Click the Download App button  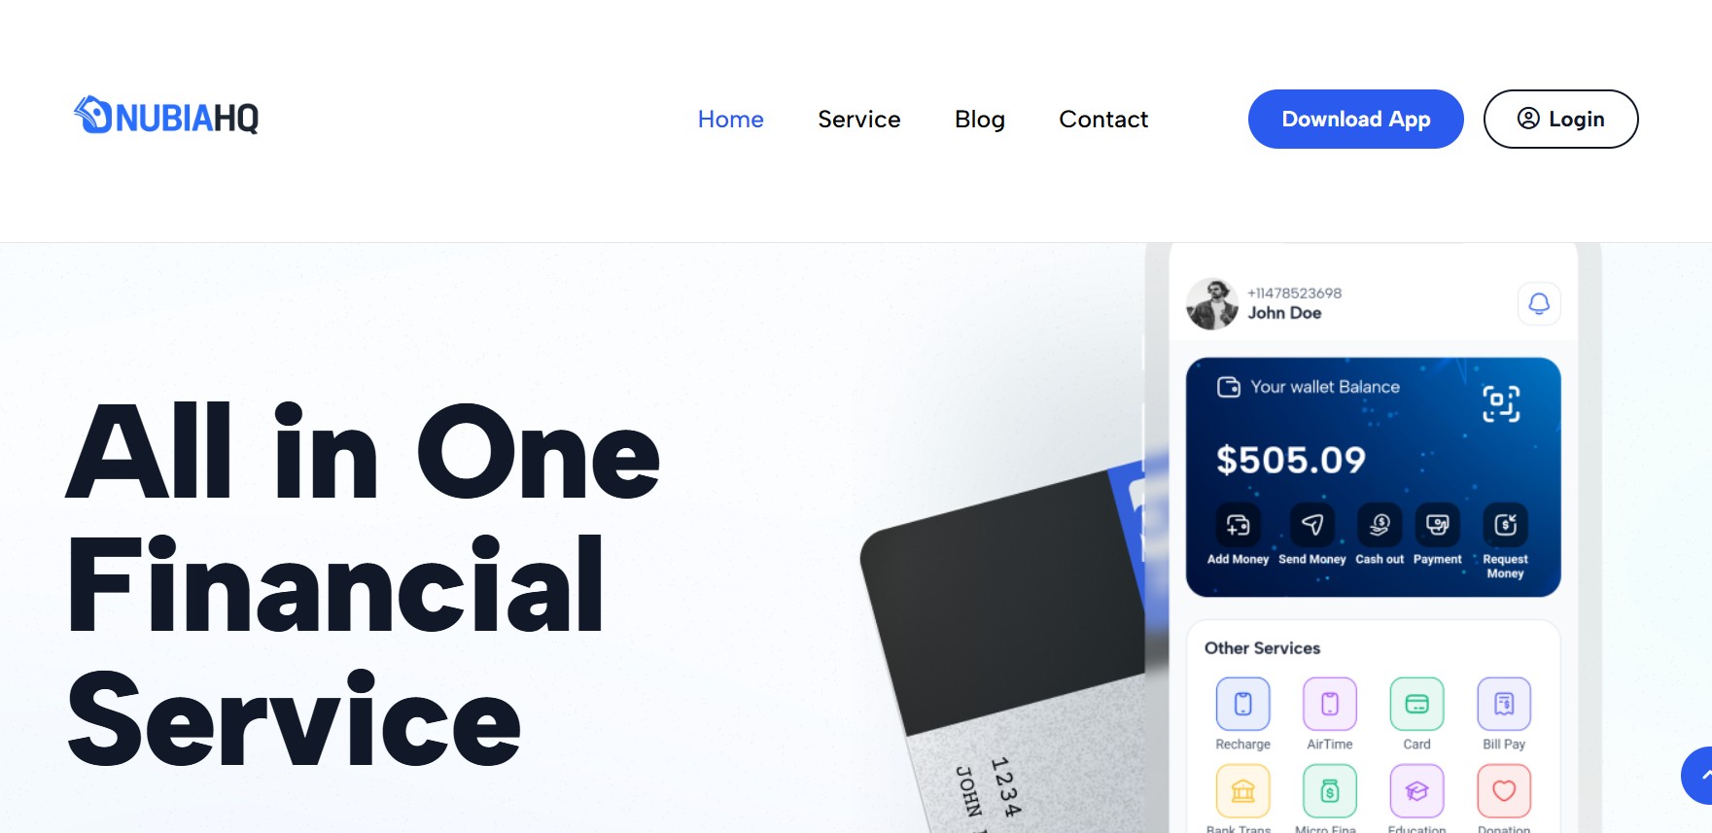1355,119
